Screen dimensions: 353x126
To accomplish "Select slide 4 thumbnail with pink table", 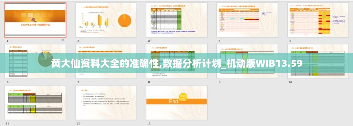I will (247, 20).
